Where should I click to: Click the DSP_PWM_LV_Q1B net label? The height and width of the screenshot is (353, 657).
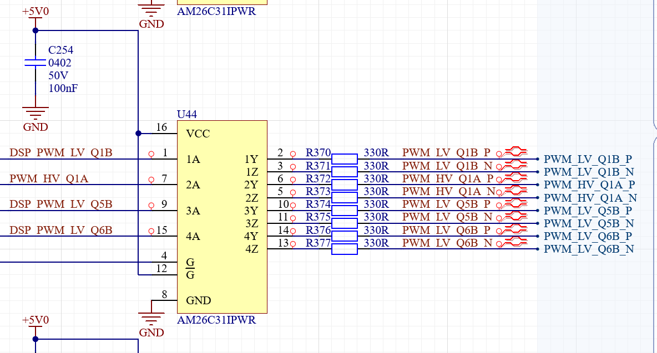[x=60, y=152]
